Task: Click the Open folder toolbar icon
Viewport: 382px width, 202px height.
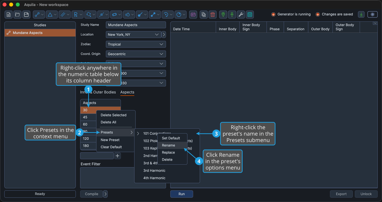Action: (x=17, y=15)
